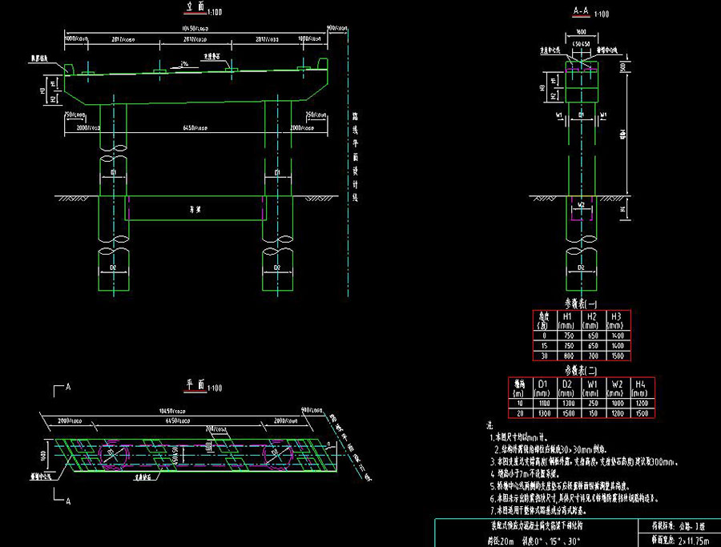Select the 10450/cosα dimension in the elevation view
This screenshot has height=547, width=721.
tap(195, 29)
